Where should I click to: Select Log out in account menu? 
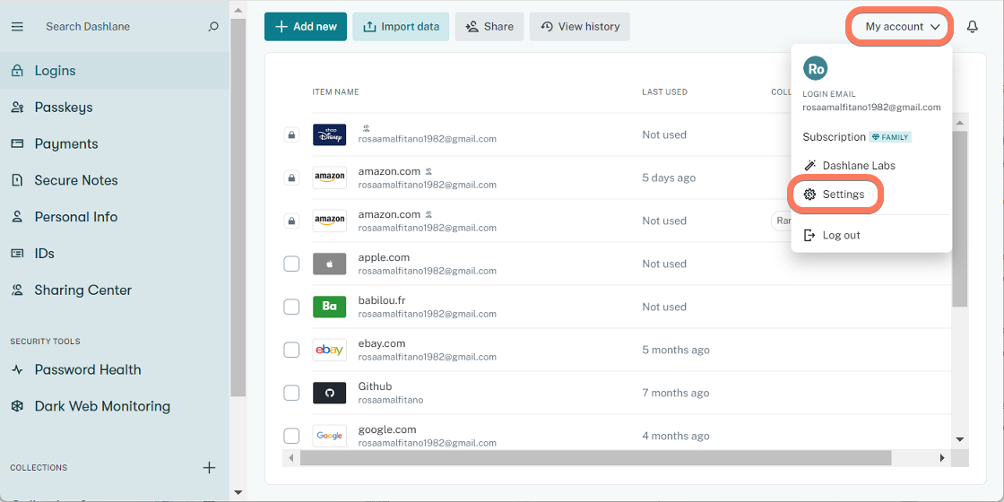(832, 235)
